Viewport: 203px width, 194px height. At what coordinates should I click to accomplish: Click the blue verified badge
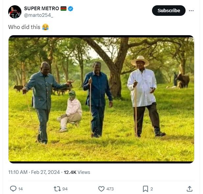coord(71,9)
